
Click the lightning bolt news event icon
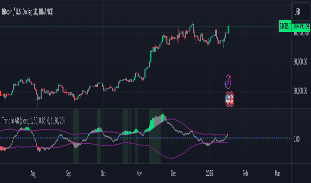[x=229, y=81]
